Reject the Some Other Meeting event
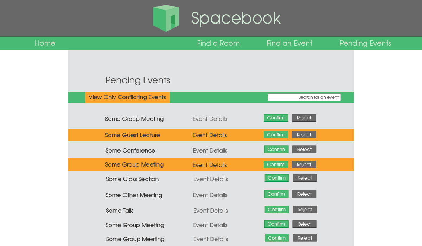 point(304,194)
